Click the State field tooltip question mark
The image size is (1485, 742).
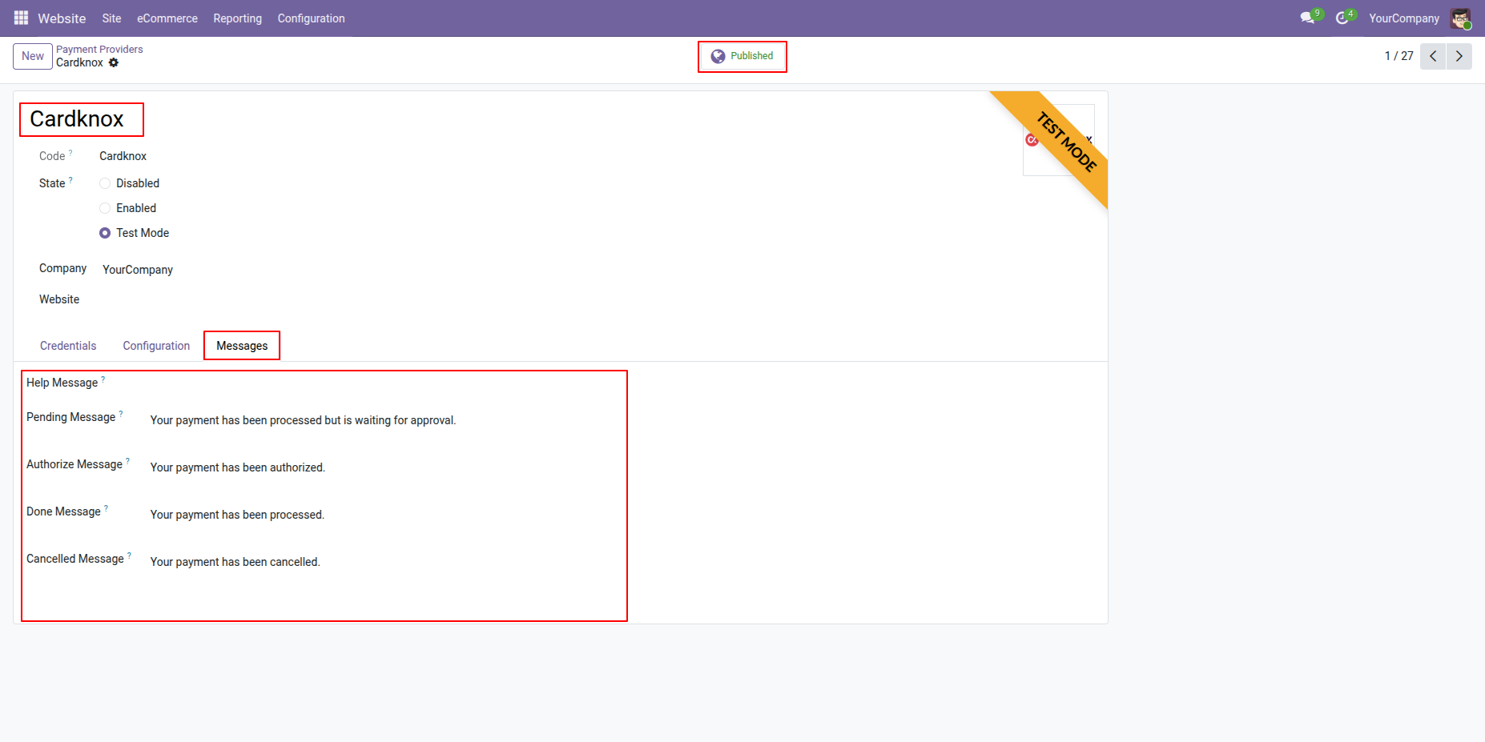tap(70, 180)
